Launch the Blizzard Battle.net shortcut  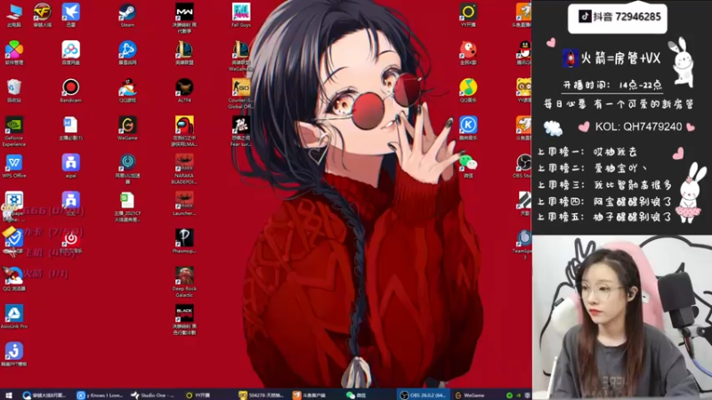coord(127,52)
